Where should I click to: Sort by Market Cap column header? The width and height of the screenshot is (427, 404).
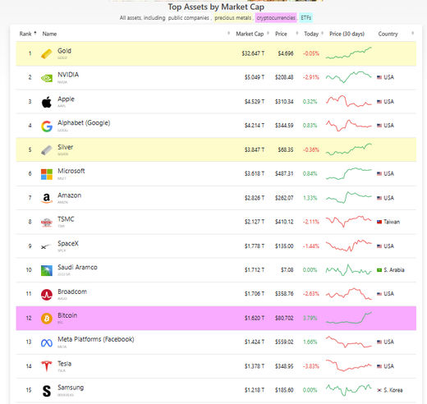[250, 34]
